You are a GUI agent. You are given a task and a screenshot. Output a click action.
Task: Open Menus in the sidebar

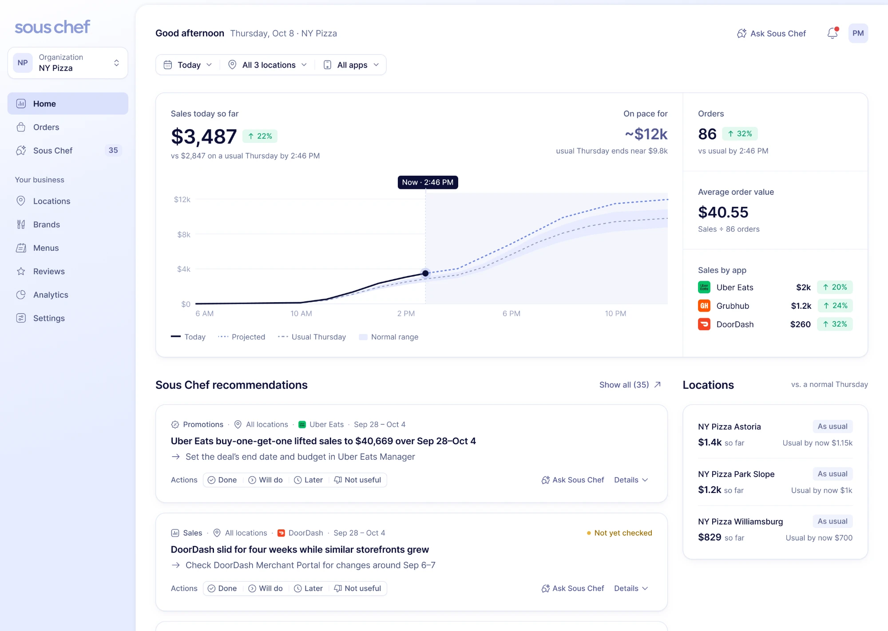(x=68, y=248)
